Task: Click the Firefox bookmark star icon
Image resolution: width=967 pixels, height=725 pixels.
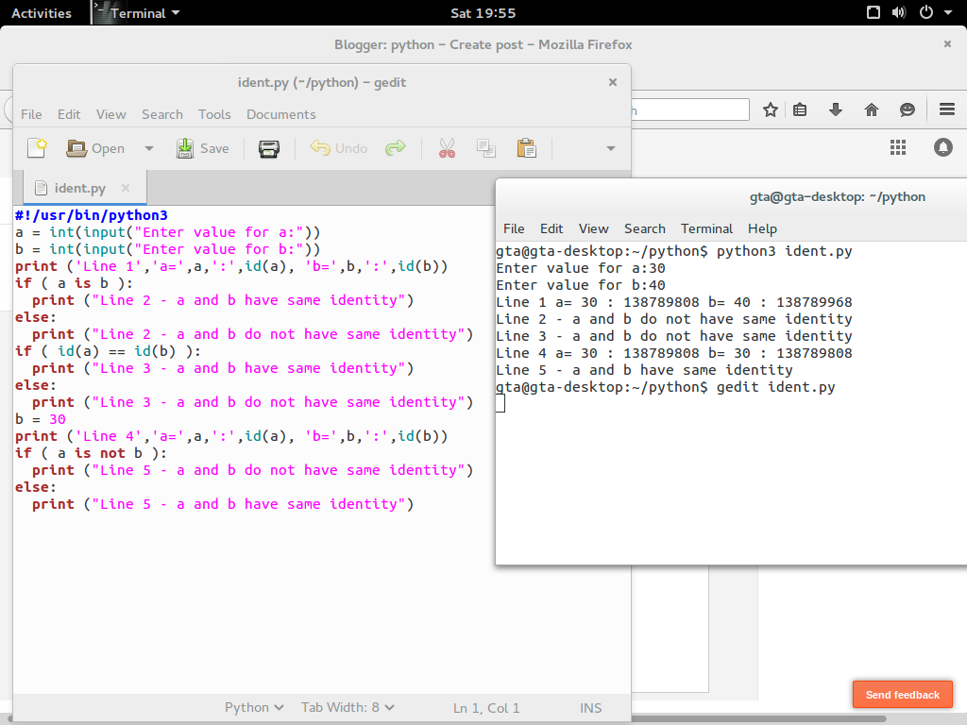Action: pos(771,110)
